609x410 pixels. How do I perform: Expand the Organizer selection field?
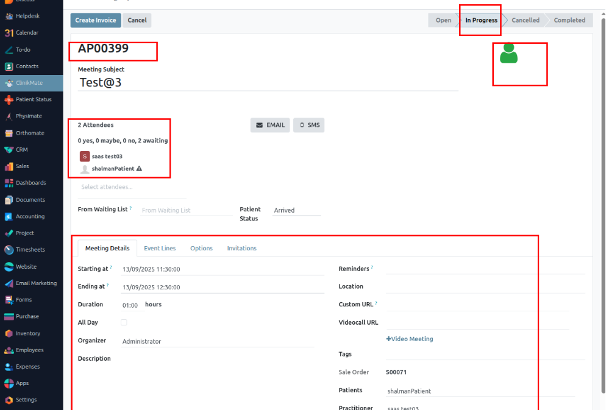click(x=217, y=342)
